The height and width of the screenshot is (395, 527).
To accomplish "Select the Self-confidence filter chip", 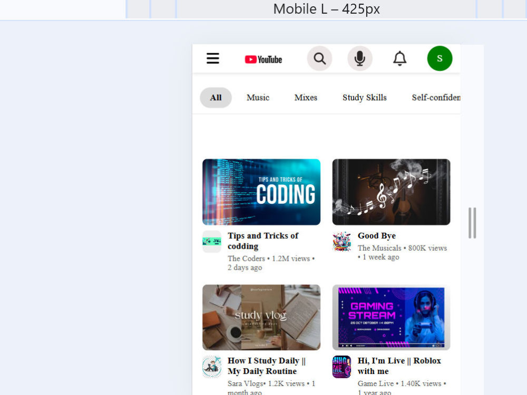I will pyautogui.click(x=436, y=98).
